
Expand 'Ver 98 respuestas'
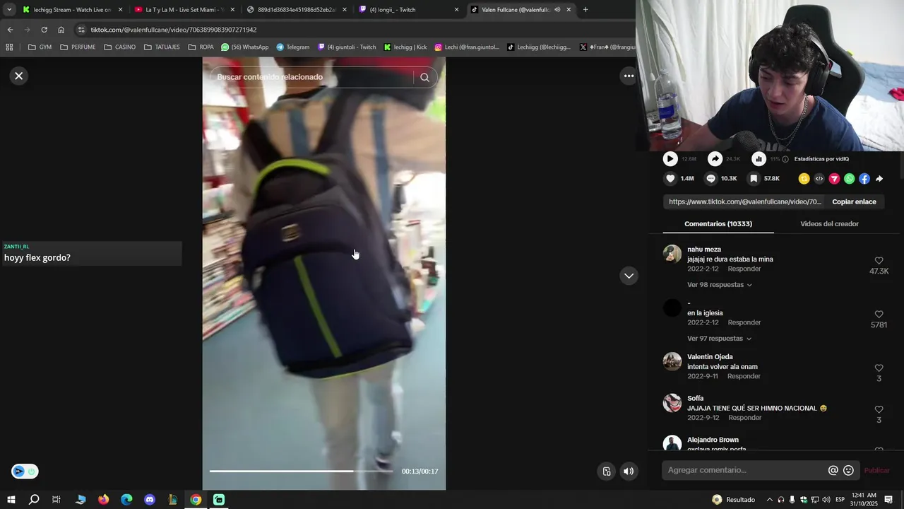(719, 285)
